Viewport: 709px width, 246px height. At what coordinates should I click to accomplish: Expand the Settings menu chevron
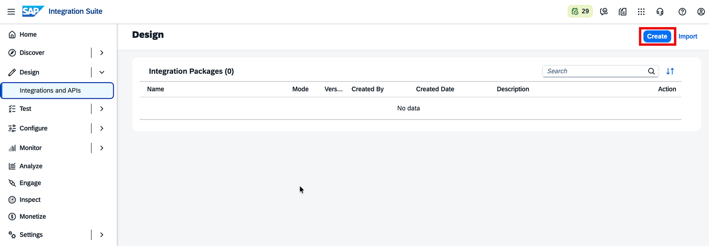pos(102,235)
